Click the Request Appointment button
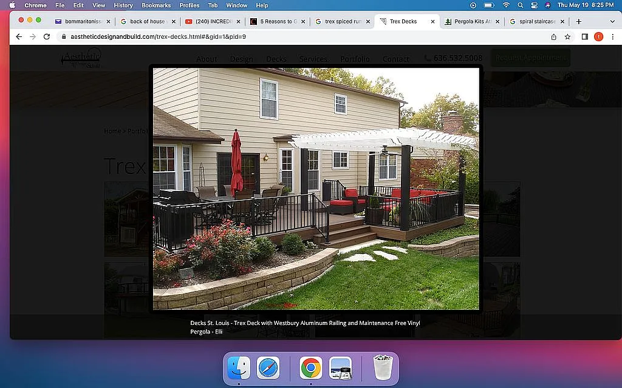 click(530, 58)
